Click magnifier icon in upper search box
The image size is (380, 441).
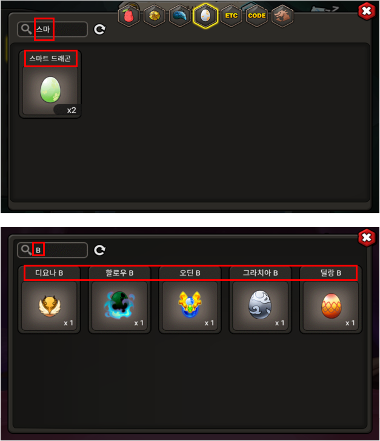point(27,29)
